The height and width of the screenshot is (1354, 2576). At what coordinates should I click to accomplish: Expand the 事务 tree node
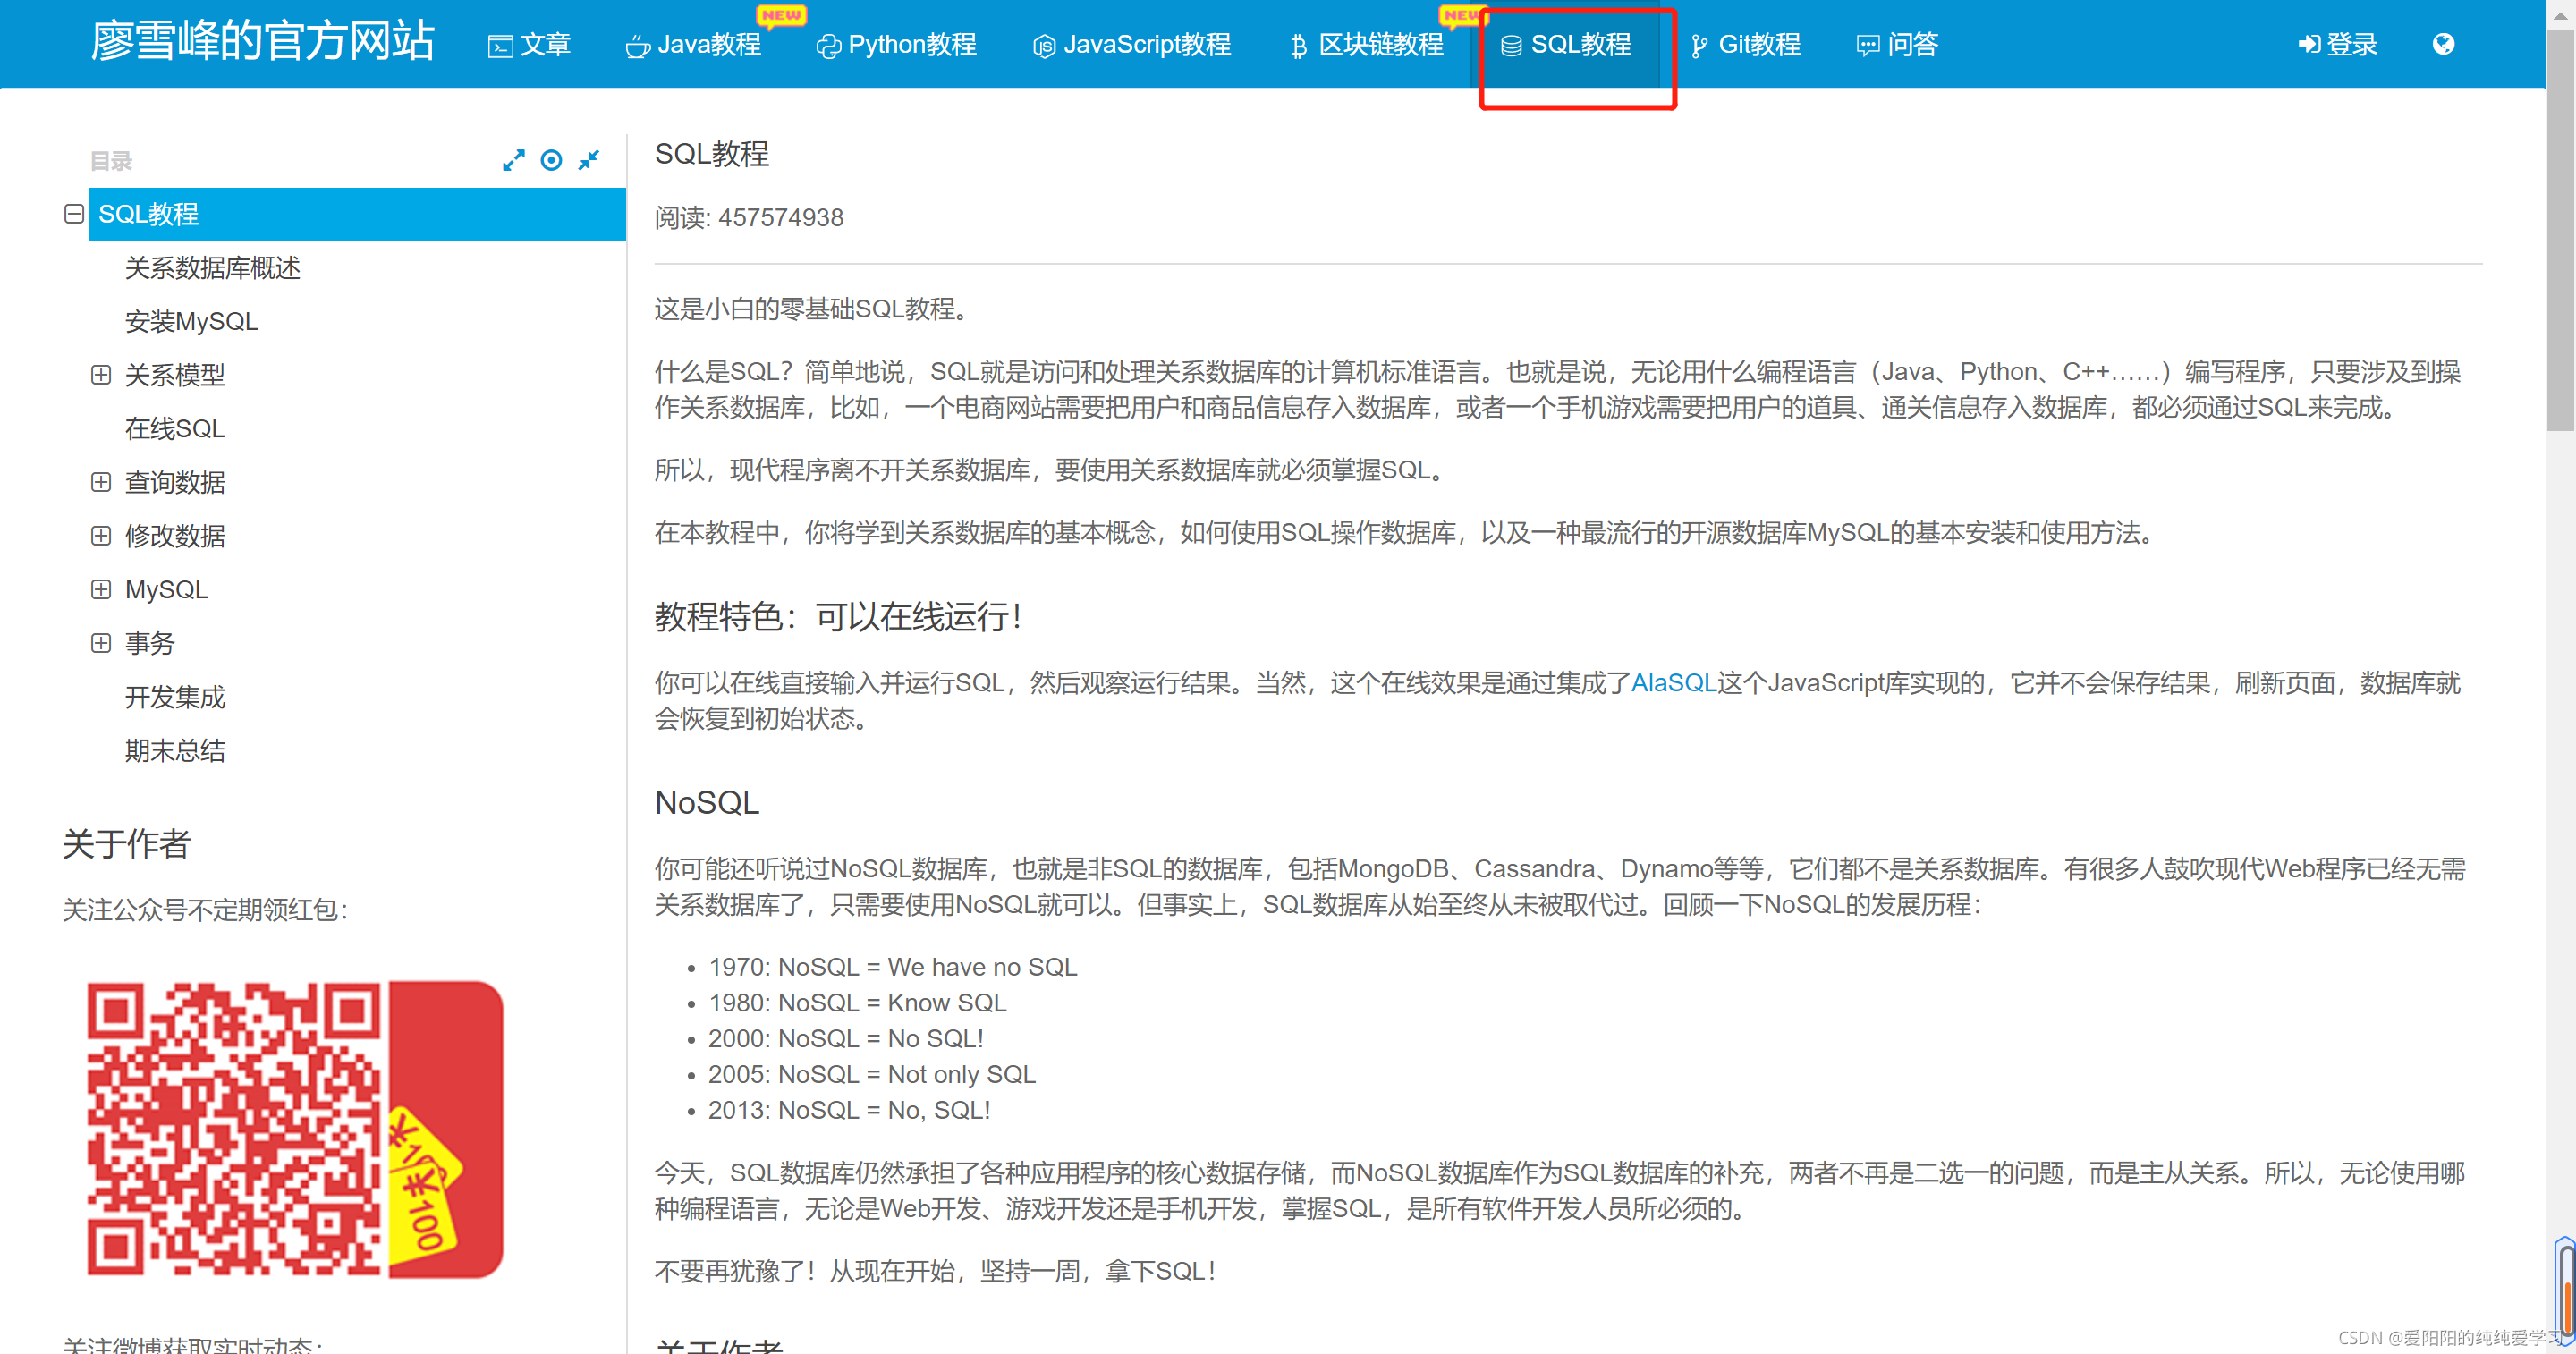pyautogui.click(x=101, y=643)
